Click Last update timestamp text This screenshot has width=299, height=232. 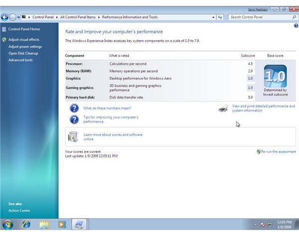[91, 156]
